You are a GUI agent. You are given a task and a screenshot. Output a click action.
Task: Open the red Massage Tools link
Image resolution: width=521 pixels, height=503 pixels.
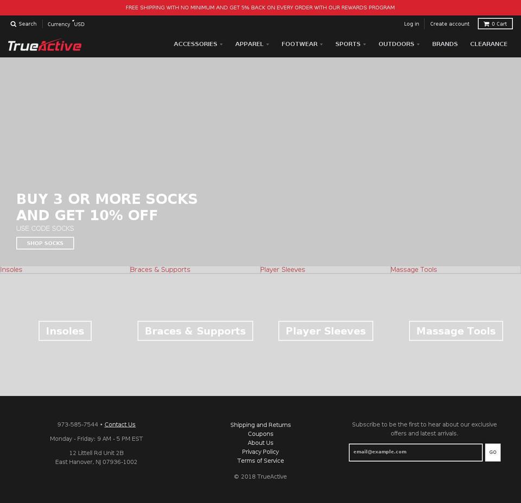click(x=414, y=270)
